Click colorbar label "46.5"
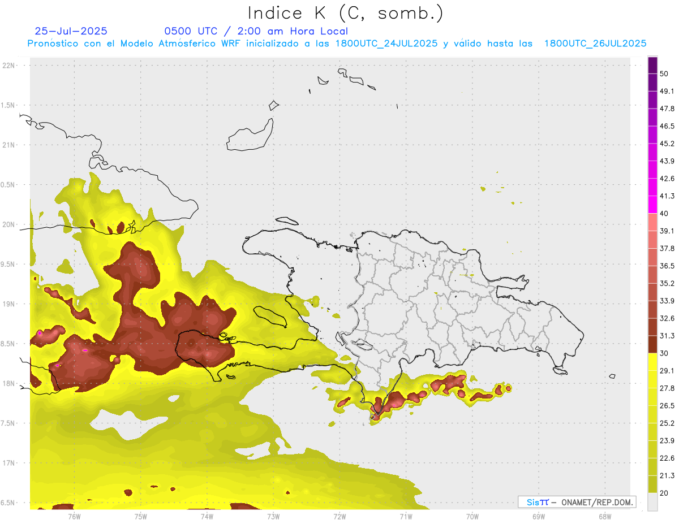Viewport: 679px width, 524px height. (x=667, y=126)
